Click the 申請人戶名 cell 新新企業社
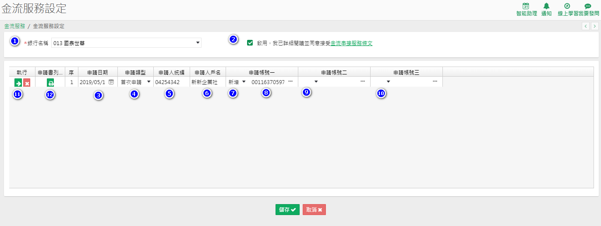 tap(208, 82)
